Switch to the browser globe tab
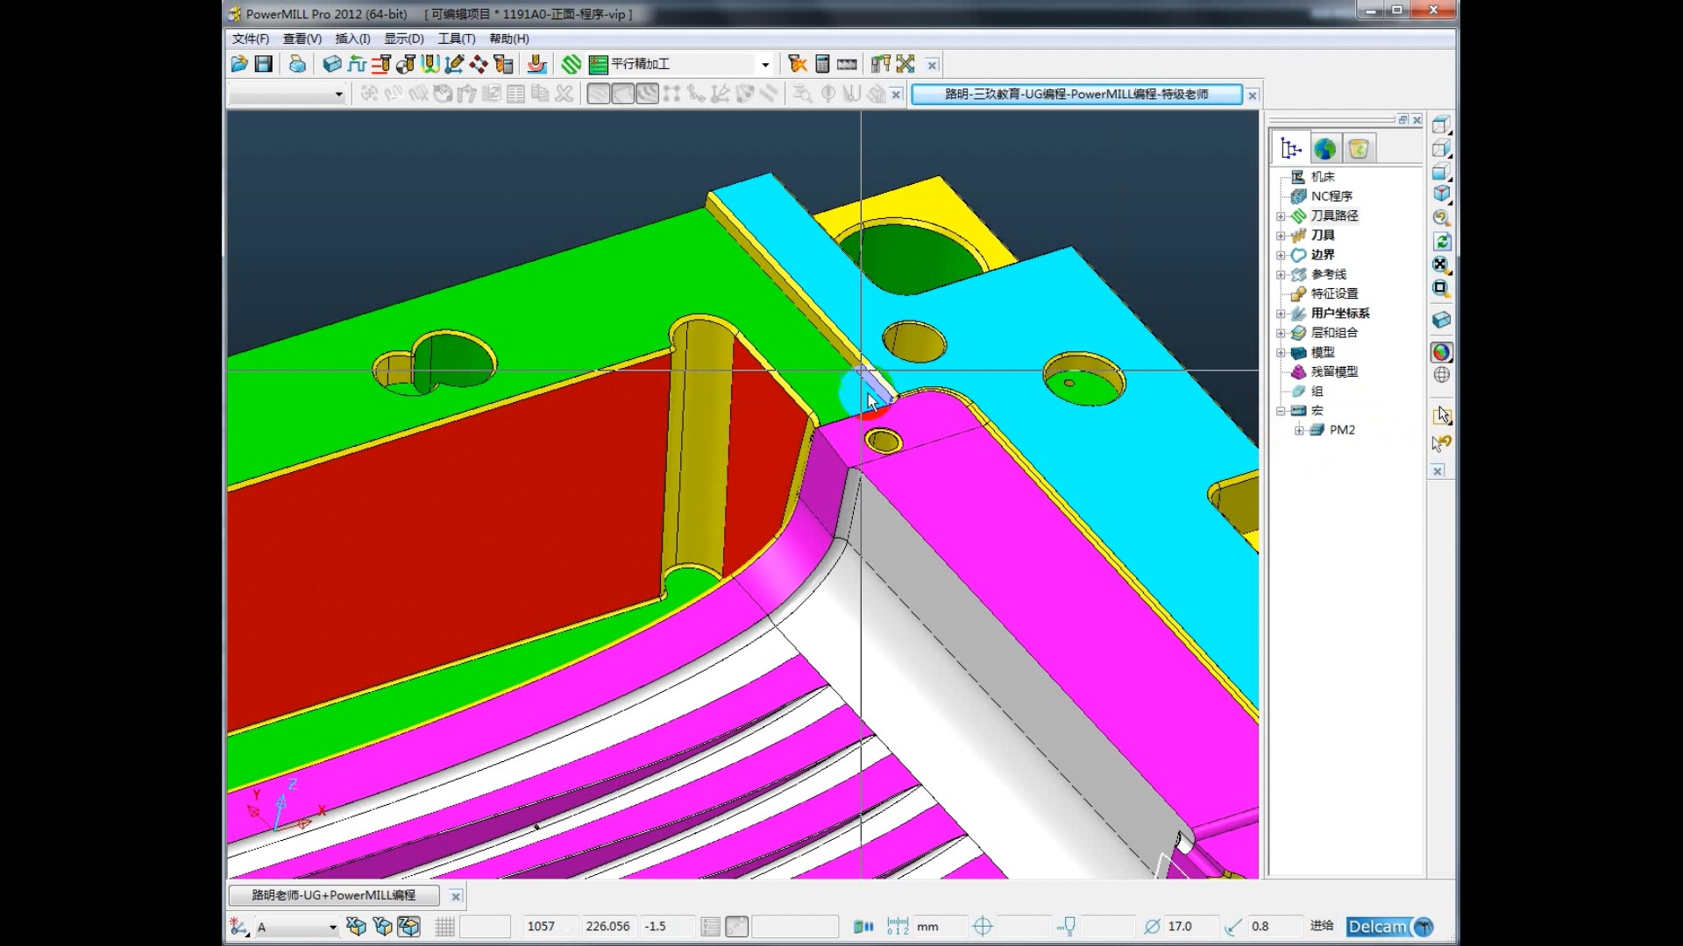The height and width of the screenshot is (946, 1683). (1324, 149)
